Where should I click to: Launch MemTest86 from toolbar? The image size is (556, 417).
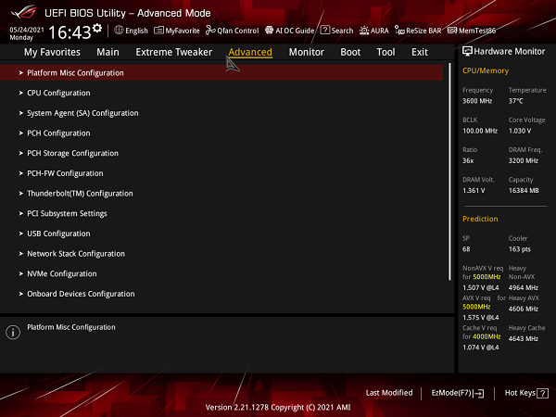tap(478, 31)
